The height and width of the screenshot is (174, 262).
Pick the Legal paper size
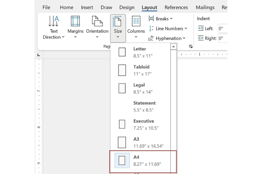[143, 88]
